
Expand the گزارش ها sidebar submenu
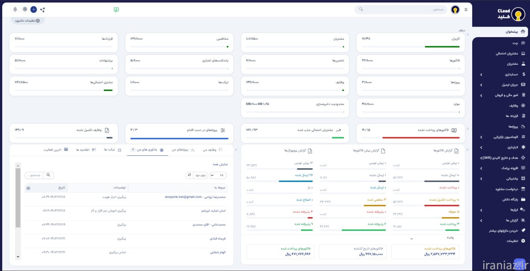tap(481, 220)
